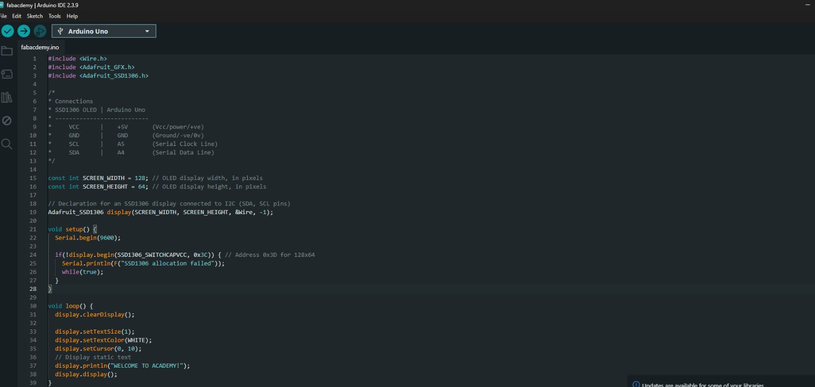The width and height of the screenshot is (815, 387).
Task: Select the fabacdemy.ino editor tab
Action: [40, 47]
